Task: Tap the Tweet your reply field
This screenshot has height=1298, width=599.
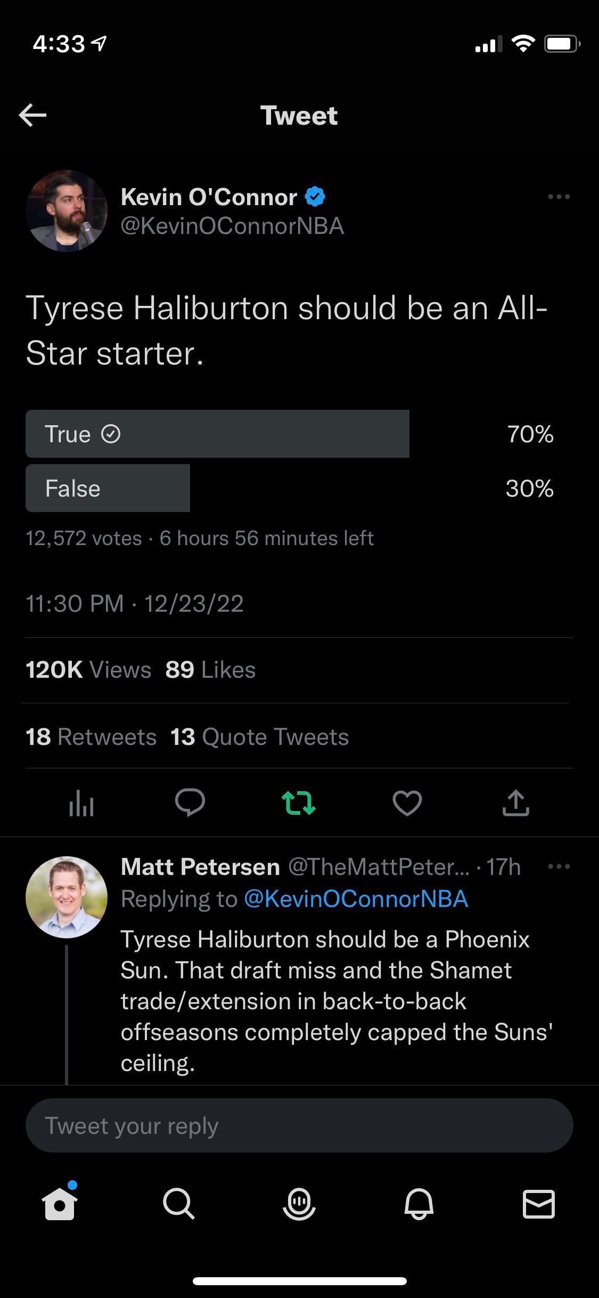Action: [x=299, y=1126]
